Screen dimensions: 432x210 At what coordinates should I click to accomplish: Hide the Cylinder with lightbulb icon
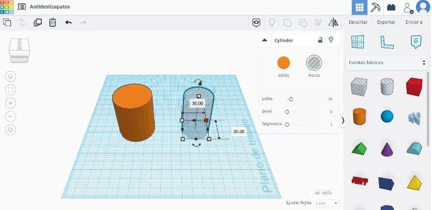click(x=331, y=40)
